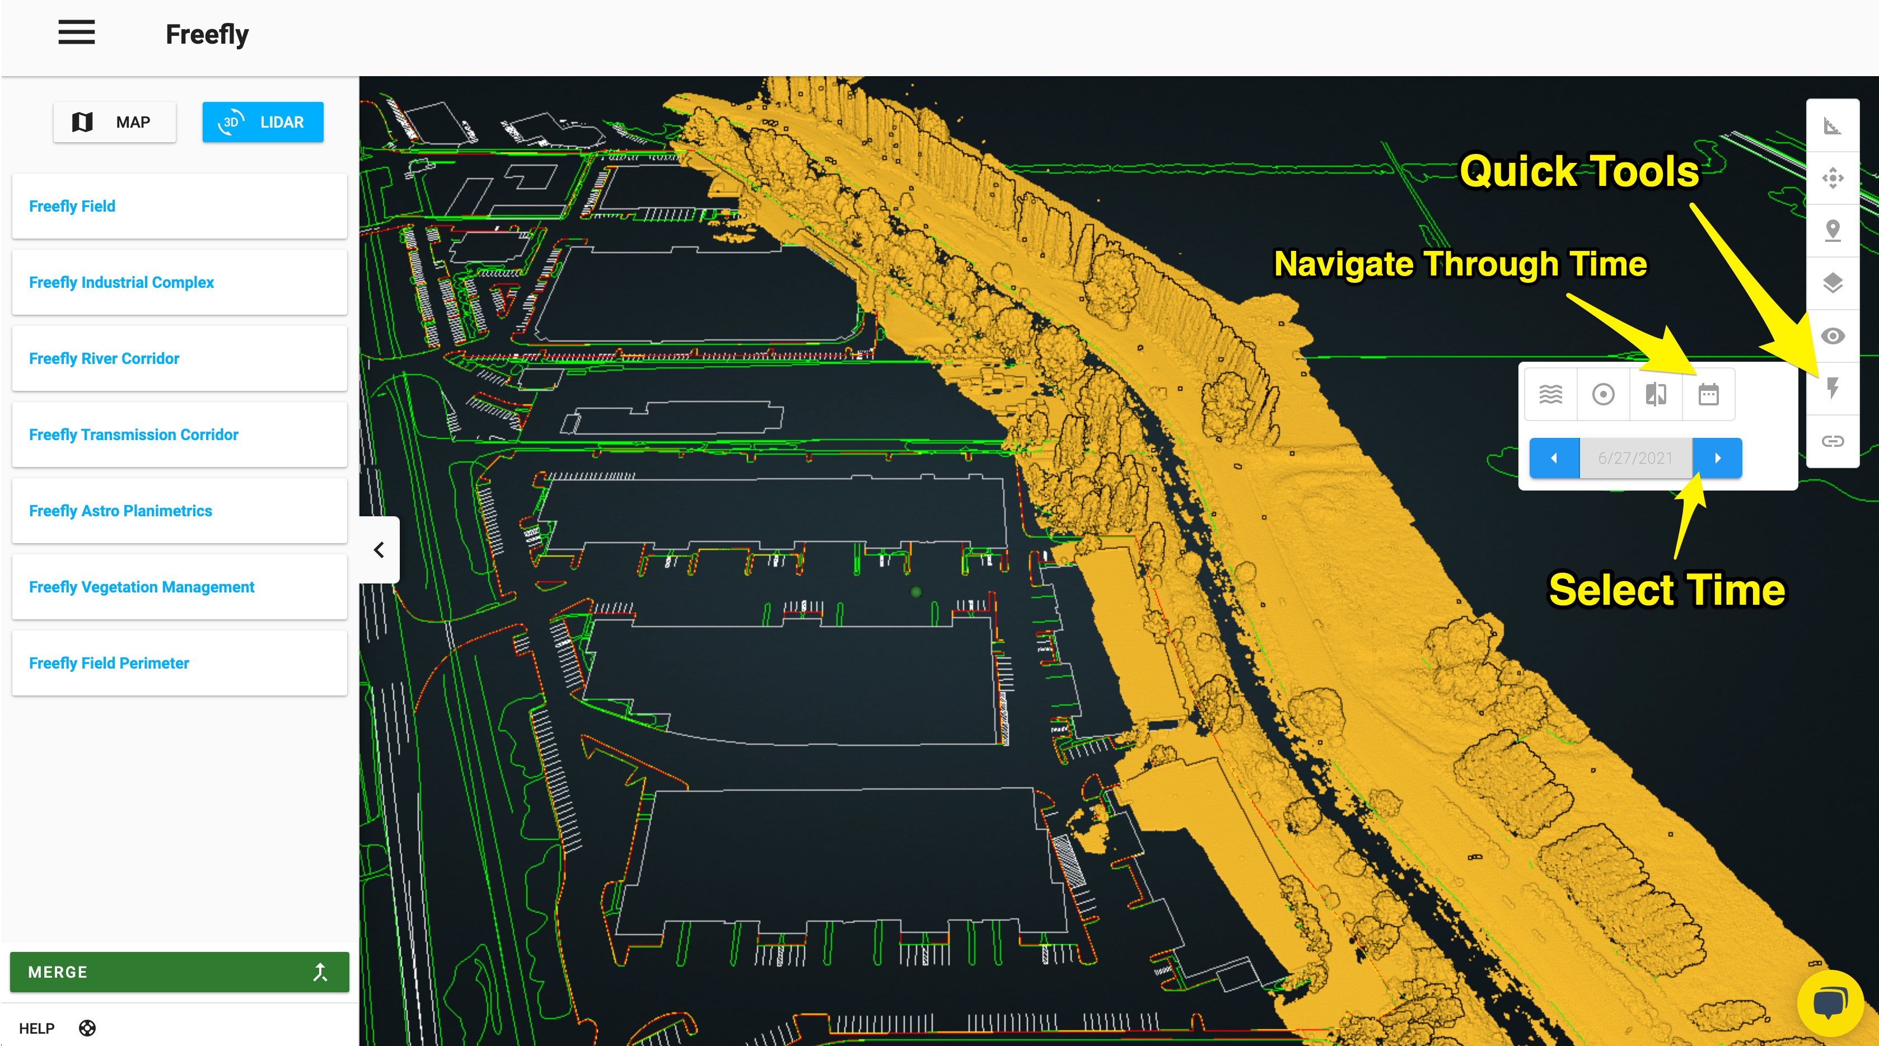Go to the next date
Image resolution: width=1879 pixels, height=1046 pixels.
pos(1717,458)
